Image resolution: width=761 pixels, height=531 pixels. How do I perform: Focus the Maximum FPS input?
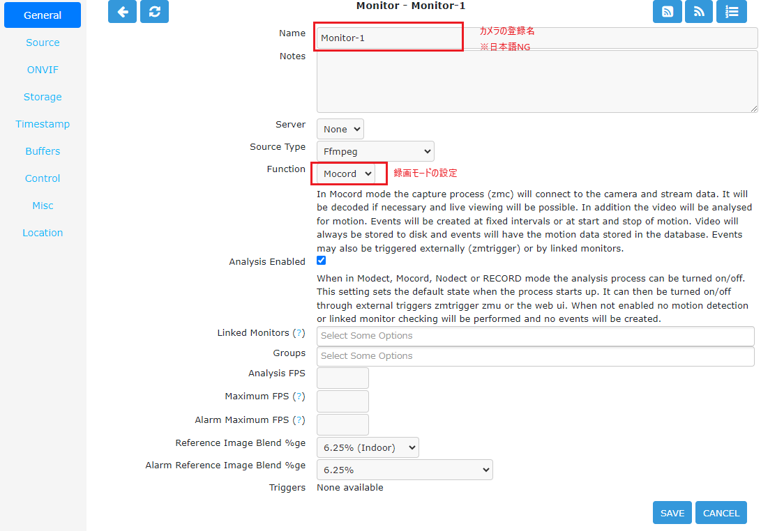coord(342,401)
